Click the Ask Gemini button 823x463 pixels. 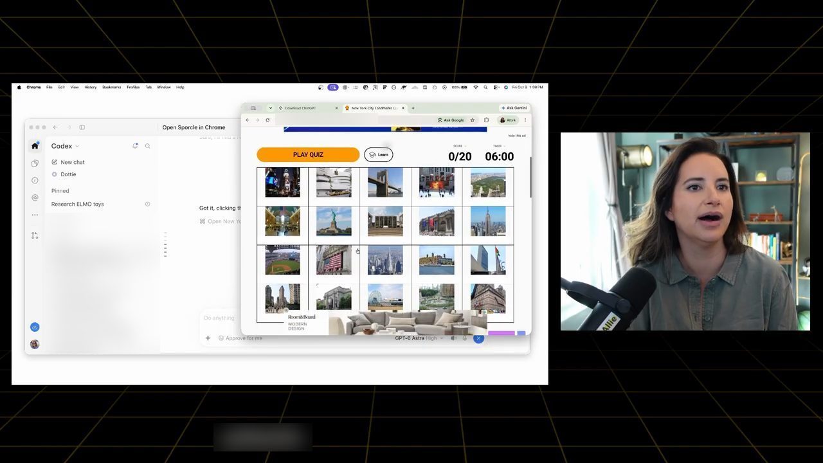pos(514,108)
